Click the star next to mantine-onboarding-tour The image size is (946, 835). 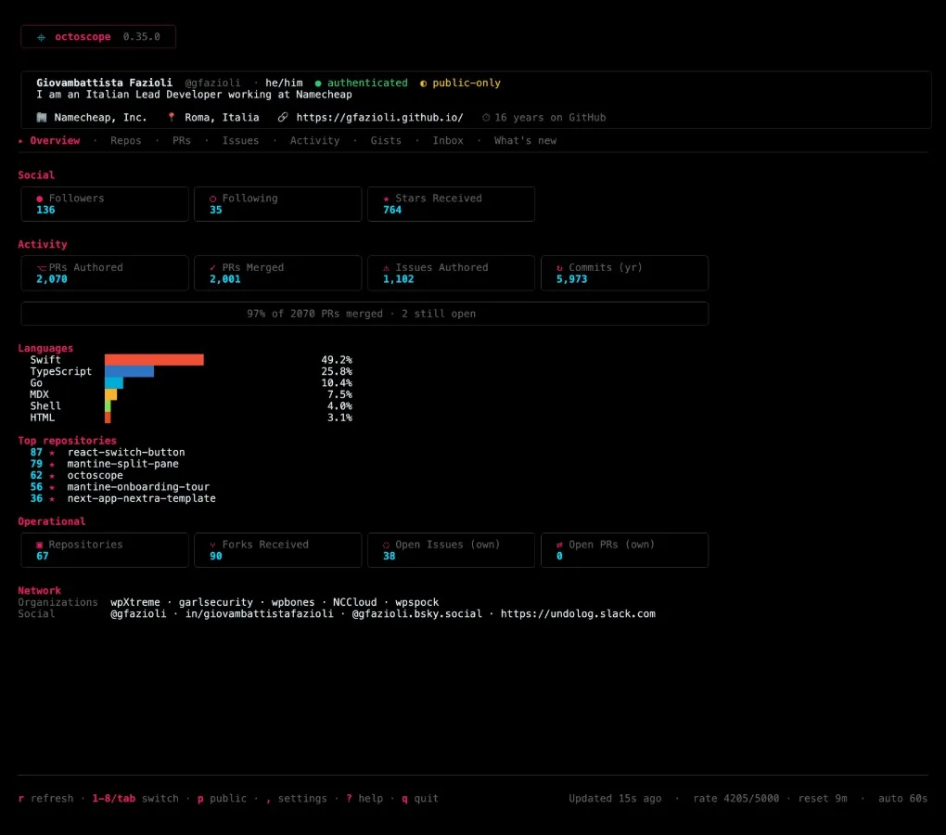pos(52,487)
